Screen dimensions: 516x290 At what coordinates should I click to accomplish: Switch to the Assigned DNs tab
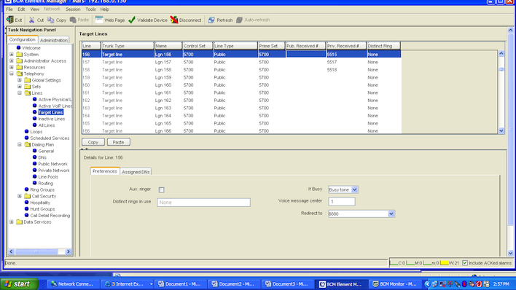click(x=136, y=172)
